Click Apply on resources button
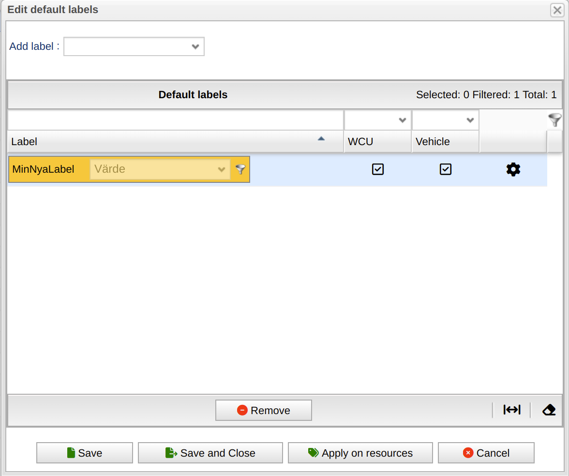Screen dimensions: 569x476 tap(360, 453)
